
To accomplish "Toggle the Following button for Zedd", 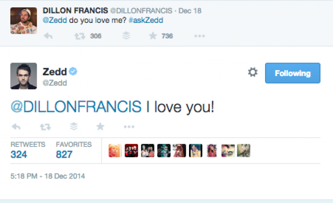I will 292,73.
